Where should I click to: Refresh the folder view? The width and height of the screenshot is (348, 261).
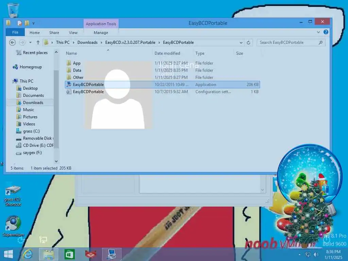coord(248,42)
